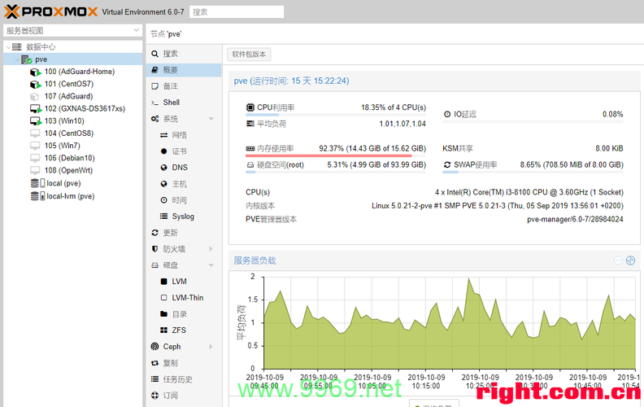Expand the 防火墙 submenu arrow

(x=211, y=249)
